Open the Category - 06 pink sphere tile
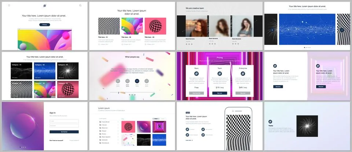 [x=68, y=89]
